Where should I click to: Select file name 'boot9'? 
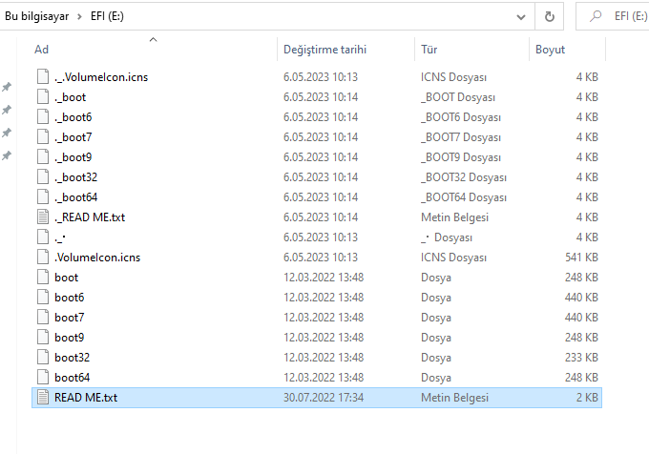69,338
